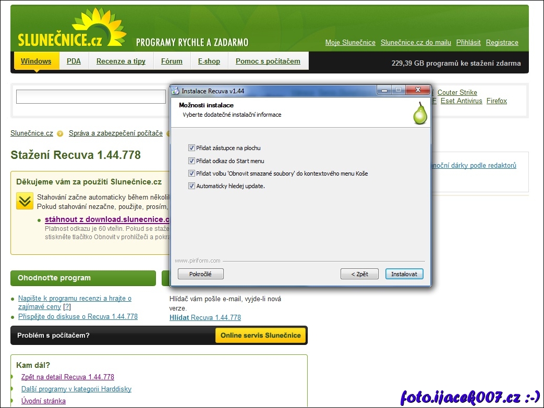
Task: Click the '< Zpět' back button
Action: click(x=359, y=274)
